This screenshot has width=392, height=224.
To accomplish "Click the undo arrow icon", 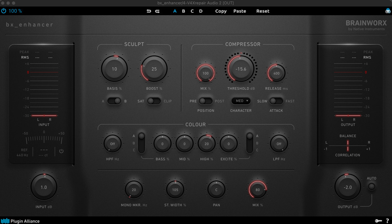I will point(149,11).
